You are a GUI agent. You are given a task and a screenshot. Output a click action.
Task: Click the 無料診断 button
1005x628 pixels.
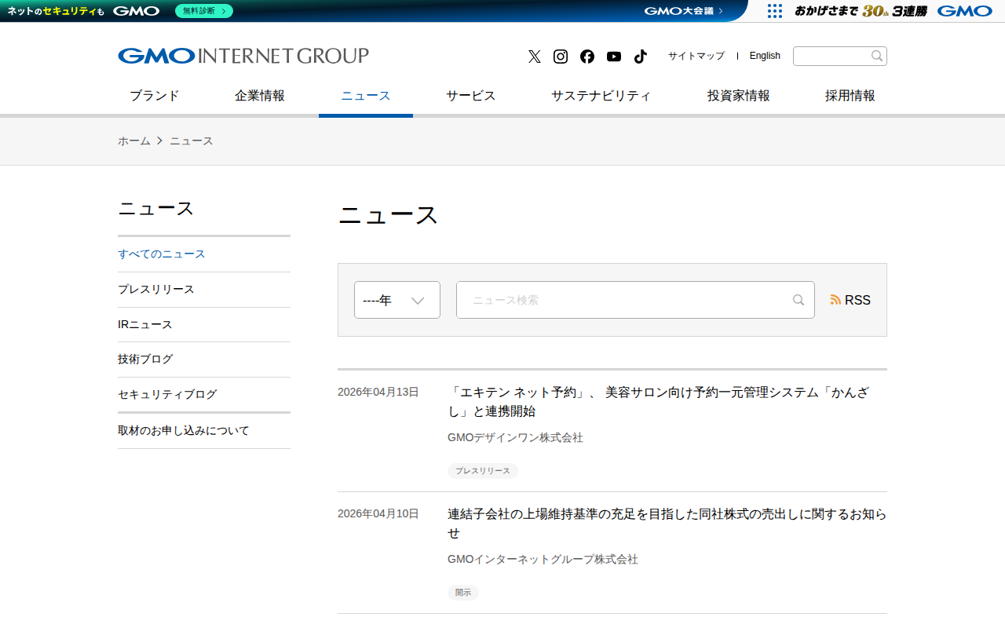point(204,11)
